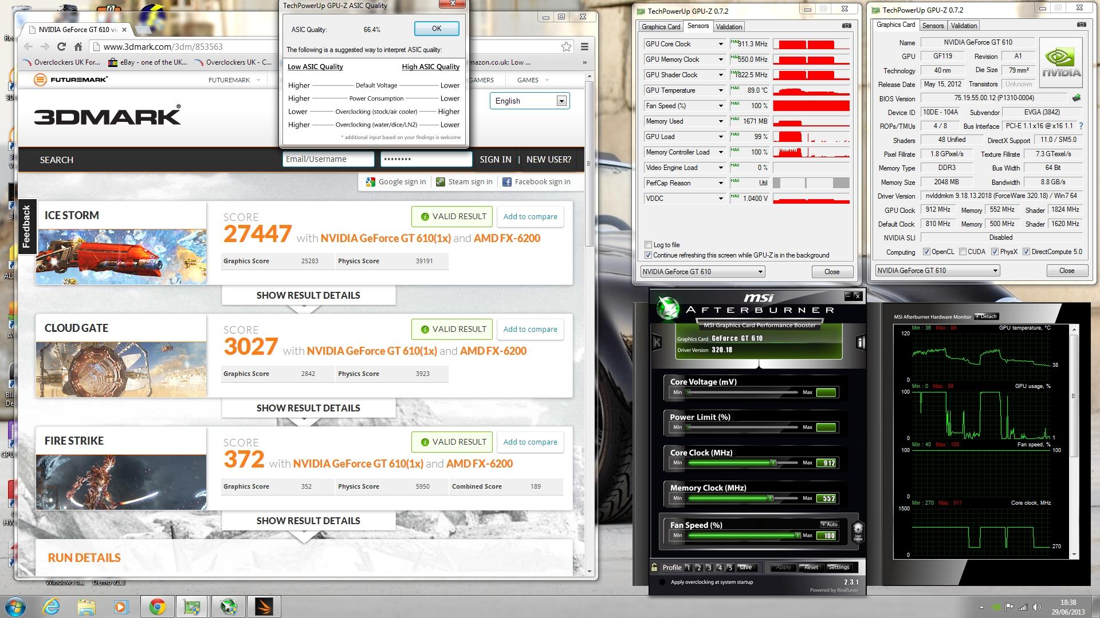The image size is (1100, 618).
Task: Toggle the DirectCompute 5.0 checkbox
Action: click(1027, 252)
